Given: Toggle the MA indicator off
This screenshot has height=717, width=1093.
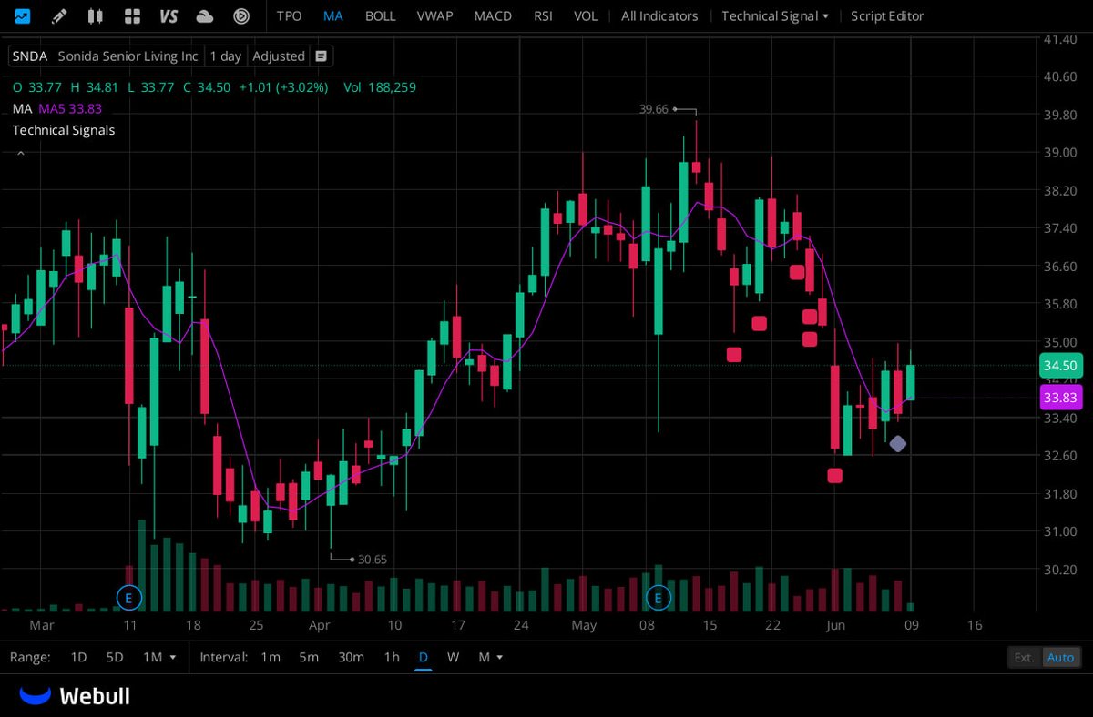Looking at the screenshot, I should pos(333,15).
